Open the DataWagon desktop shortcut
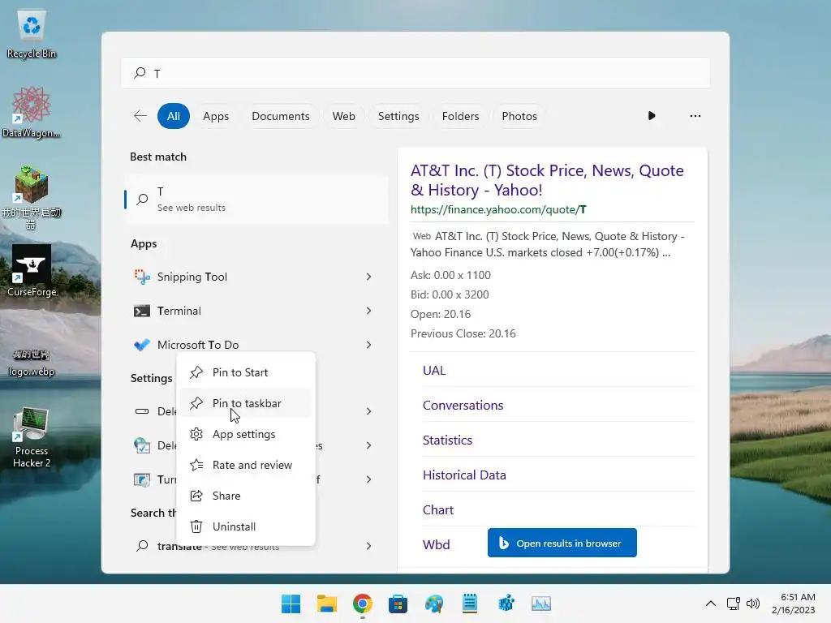The height and width of the screenshot is (623, 831). click(32, 112)
